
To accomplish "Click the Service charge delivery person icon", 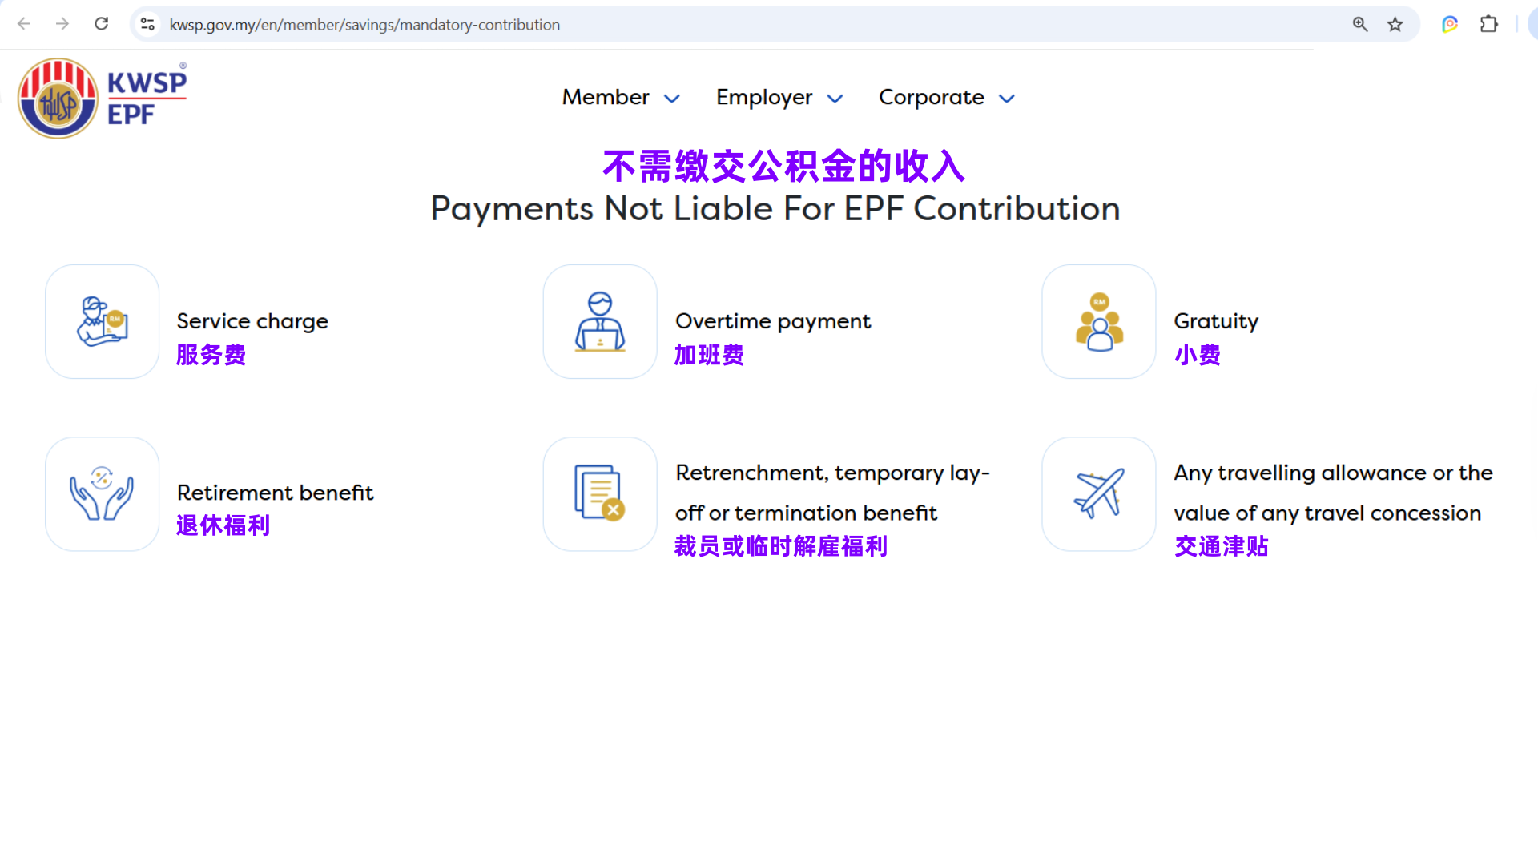I will pos(102,321).
